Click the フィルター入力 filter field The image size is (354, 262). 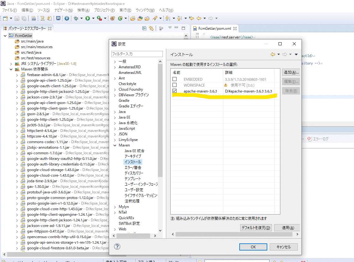[137, 54]
